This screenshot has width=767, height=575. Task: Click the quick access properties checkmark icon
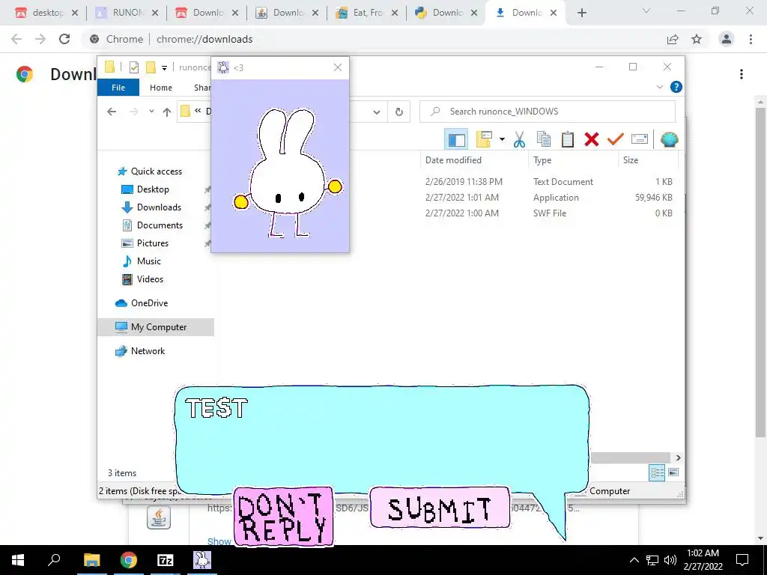pyautogui.click(x=133, y=67)
